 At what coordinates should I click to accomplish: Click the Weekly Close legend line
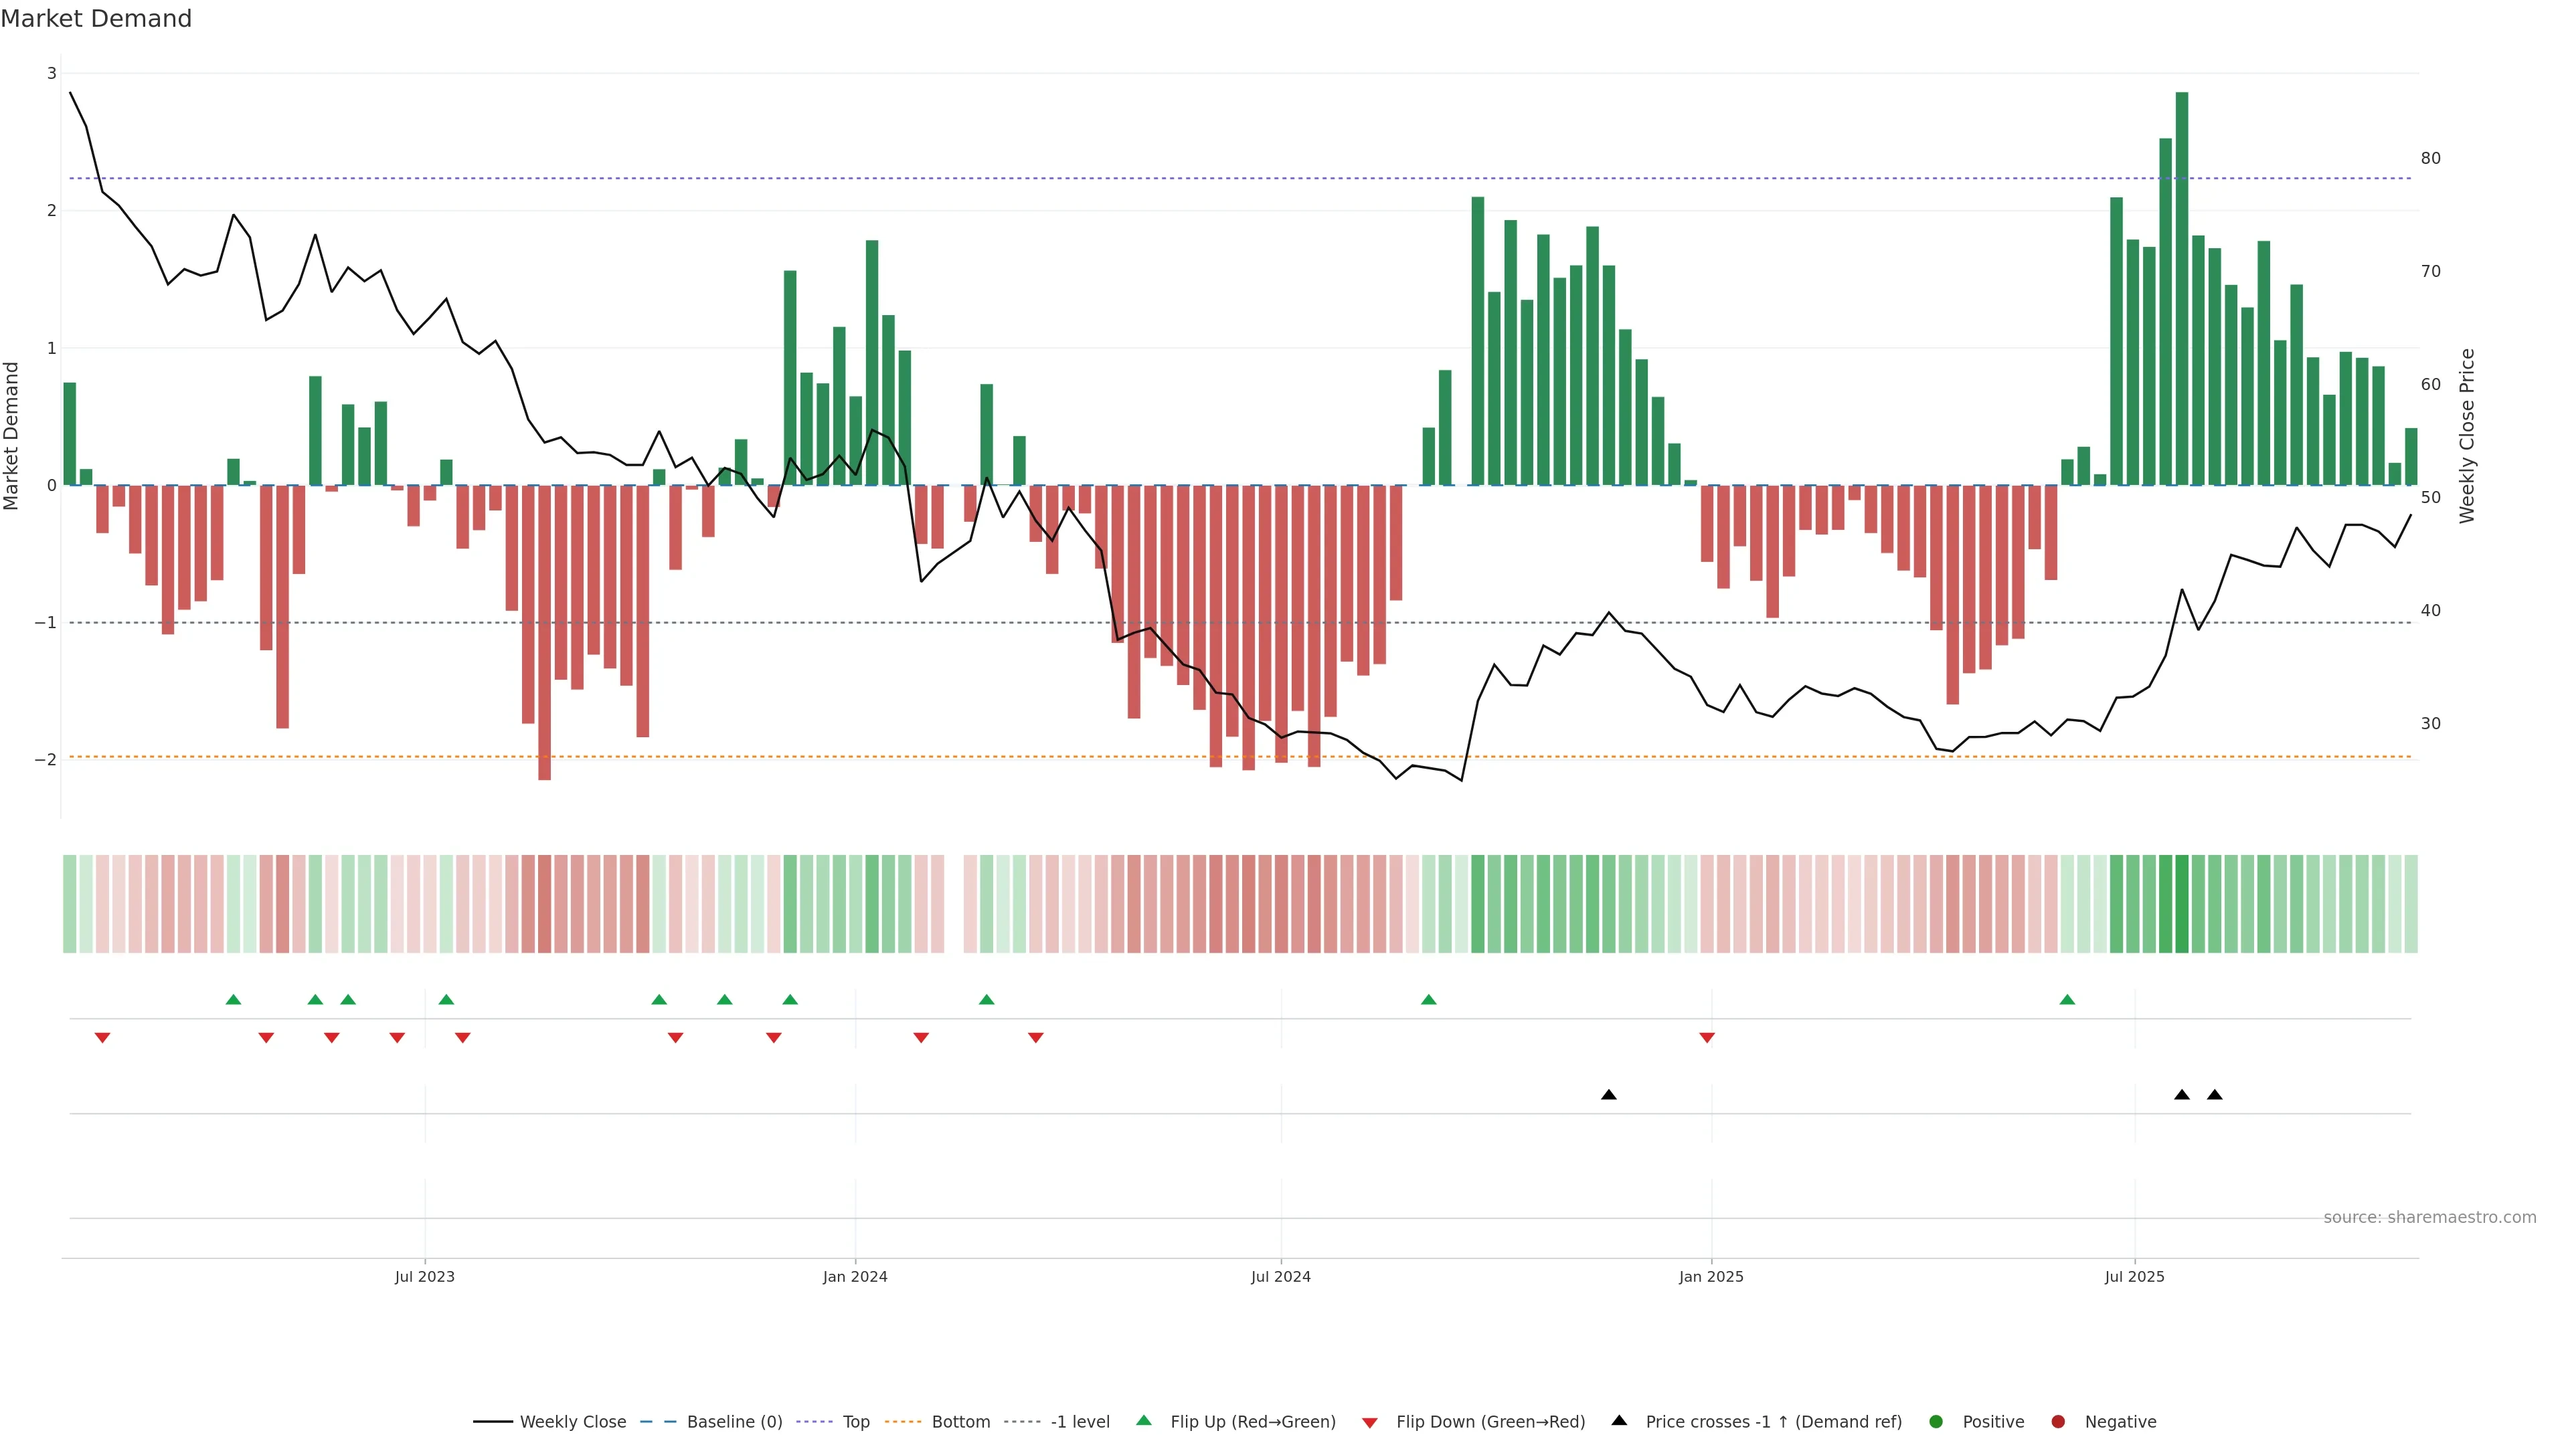[493, 1422]
